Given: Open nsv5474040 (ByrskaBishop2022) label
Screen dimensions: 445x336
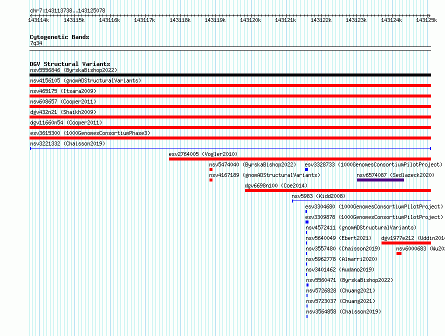Looking at the screenshot, I should click(252, 164).
